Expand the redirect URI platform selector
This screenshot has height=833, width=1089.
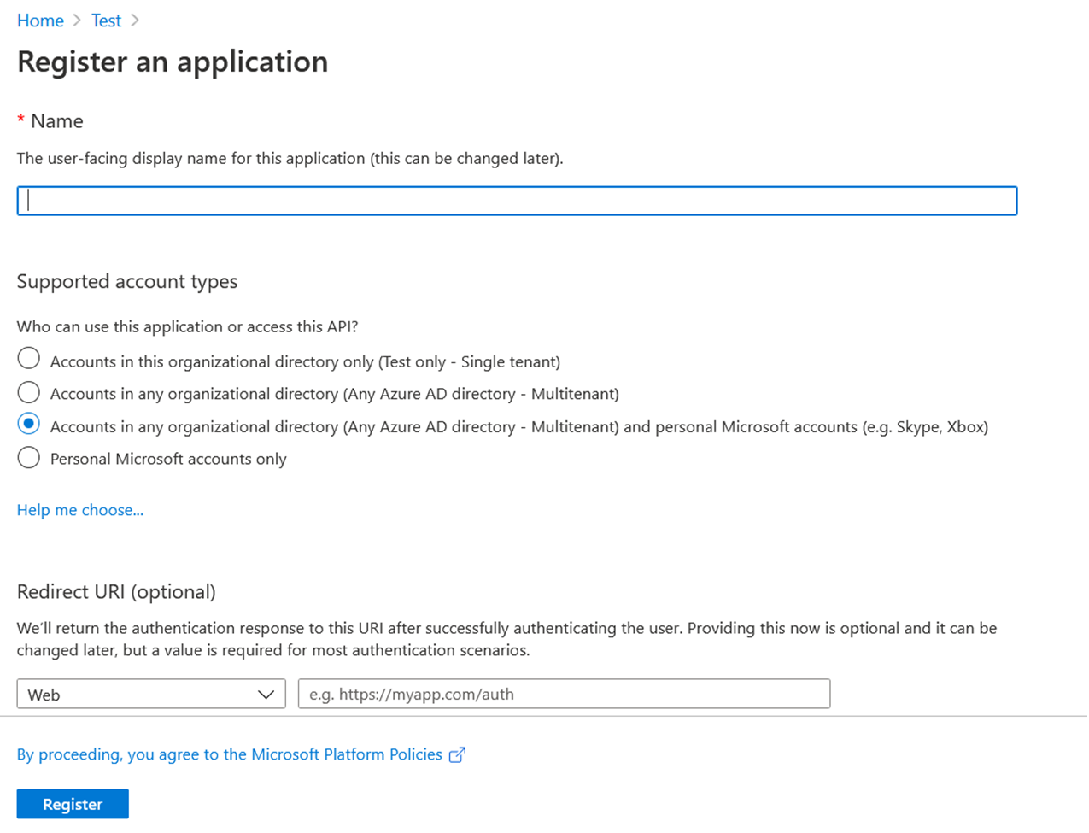click(151, 694)
